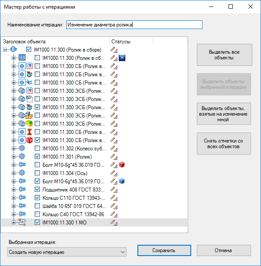Viewport: 261px width, 266px height.
Task: Click the 'Статусы' column header
Action: tap(147, 42)
